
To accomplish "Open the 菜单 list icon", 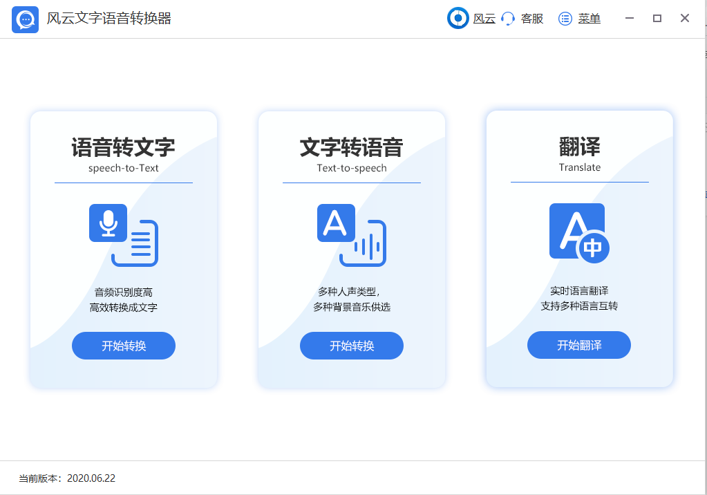I will tap(565, 19).
